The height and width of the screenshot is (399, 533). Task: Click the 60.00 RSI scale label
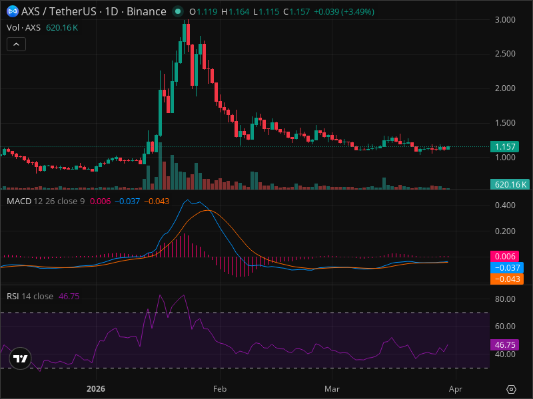pos(505,327)
